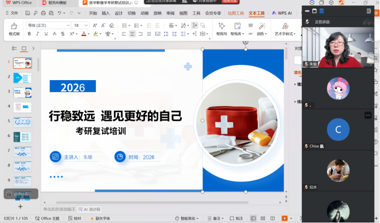Viewport: 380px width, 223px height.
Task: Open the font name dropdown 等线 (正文)
Action: (48, 25)
